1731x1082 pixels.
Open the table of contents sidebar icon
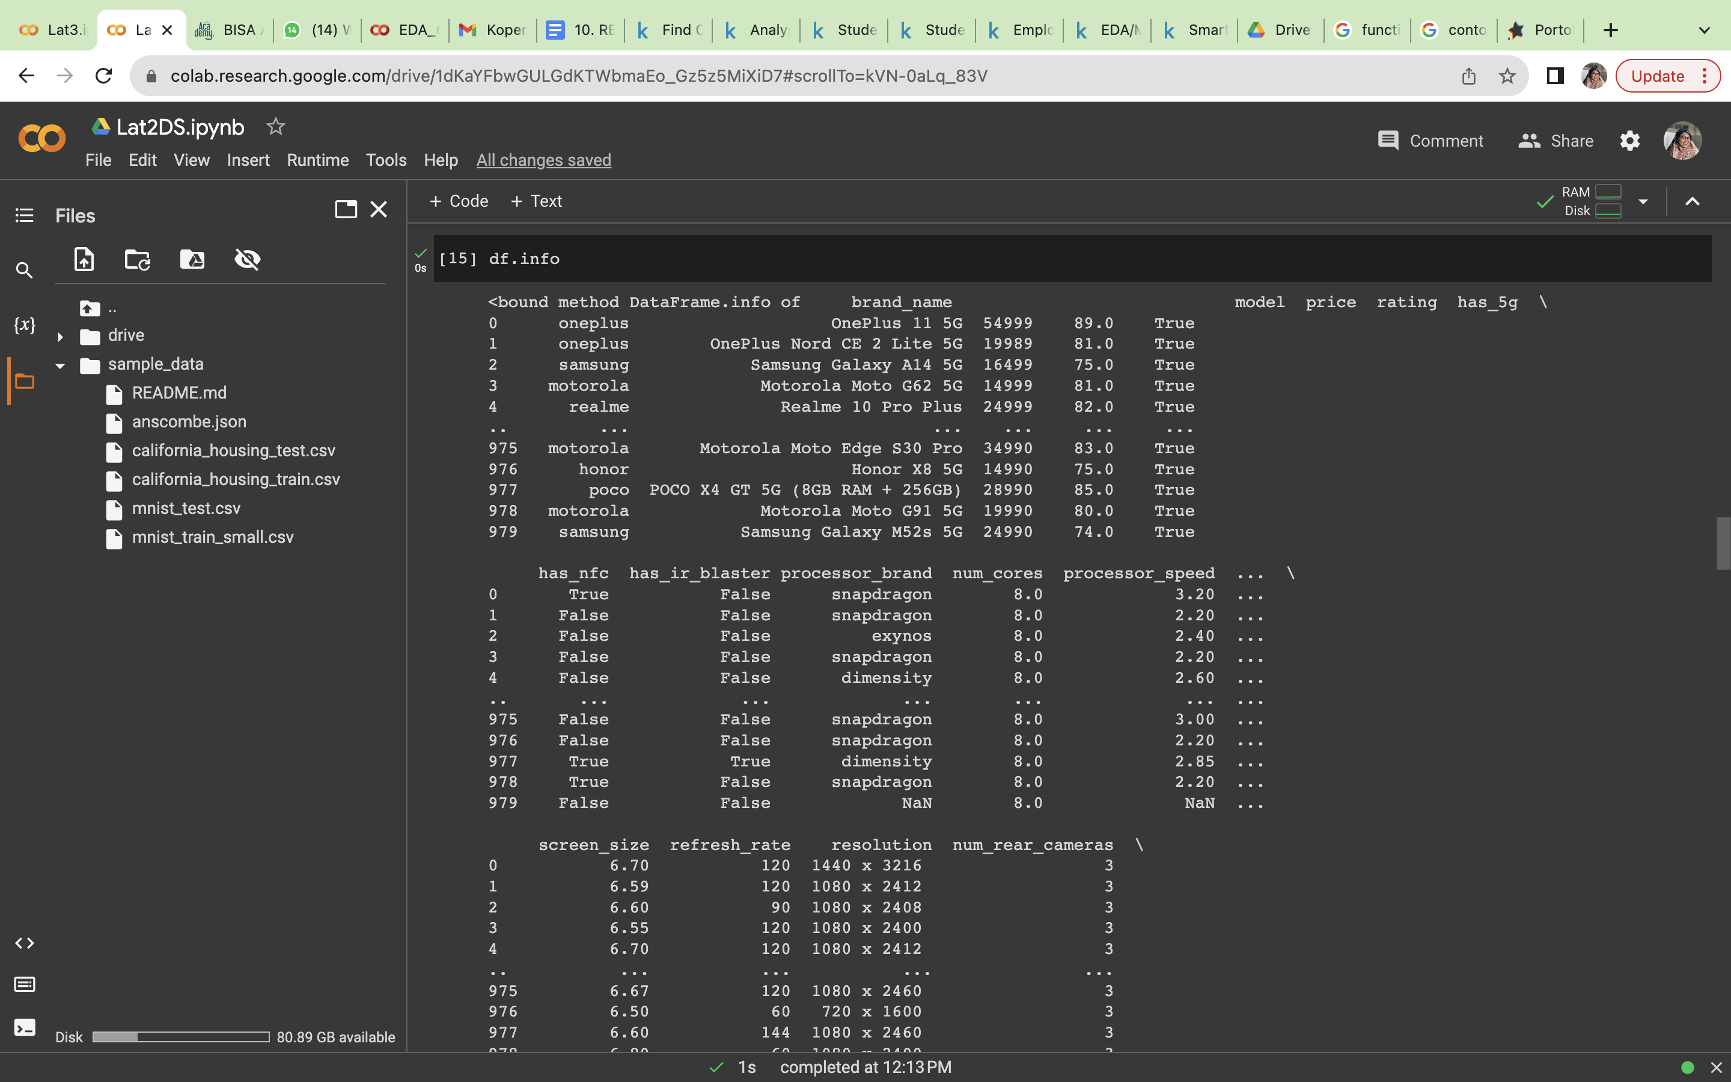pos(24,215)
